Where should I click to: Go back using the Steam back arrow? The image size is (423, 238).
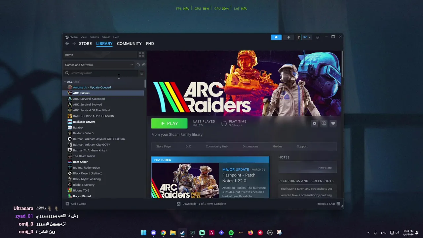click(67, 44)
